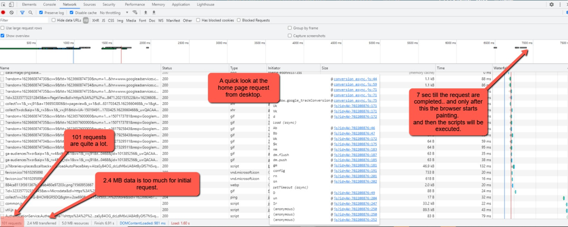The image size is (568, 227).
Task: Clear the network log
Action: [x=11, y=13]
